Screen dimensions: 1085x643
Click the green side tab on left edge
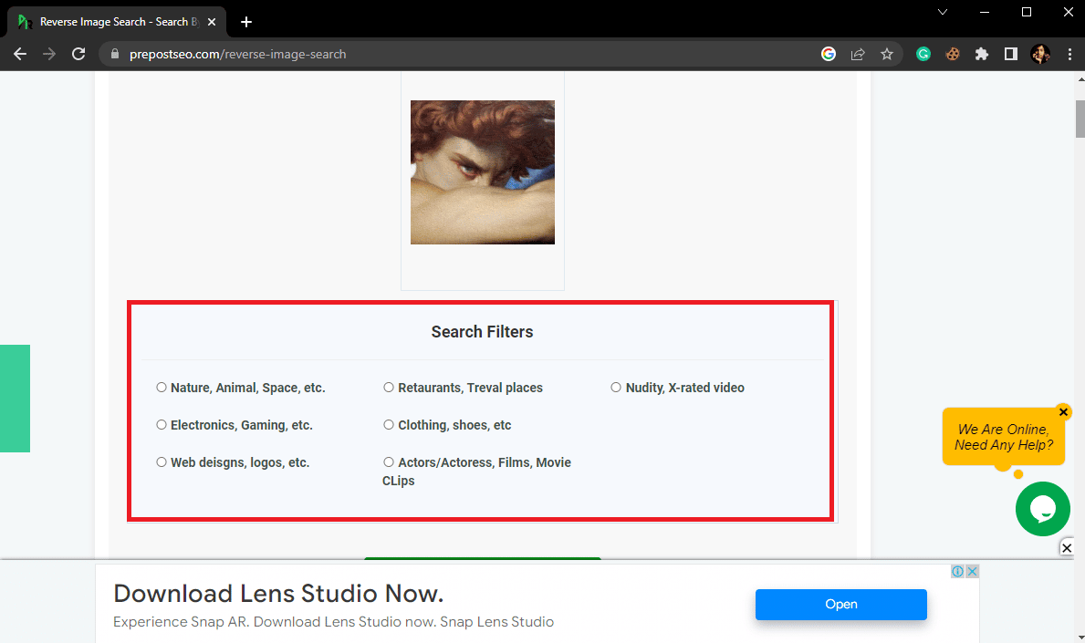(16, 399)
